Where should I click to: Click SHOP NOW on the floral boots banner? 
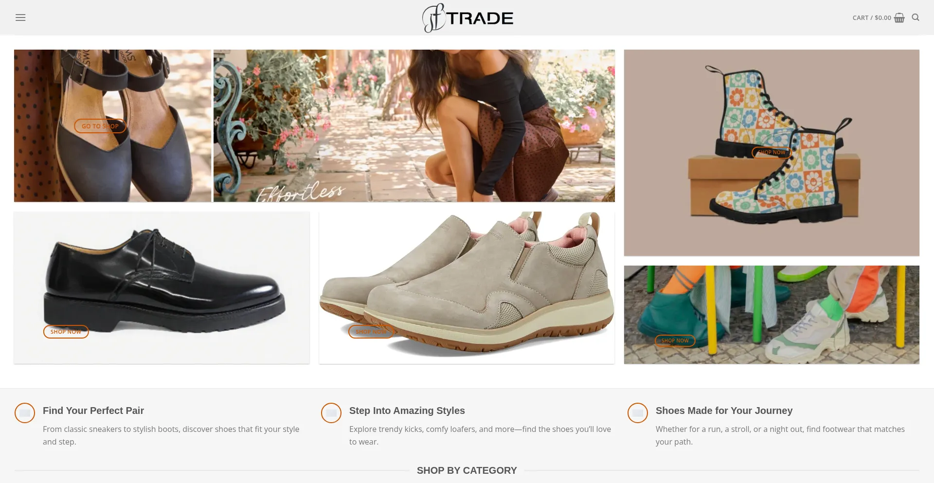pyautogui.click(x=772, y=152)
